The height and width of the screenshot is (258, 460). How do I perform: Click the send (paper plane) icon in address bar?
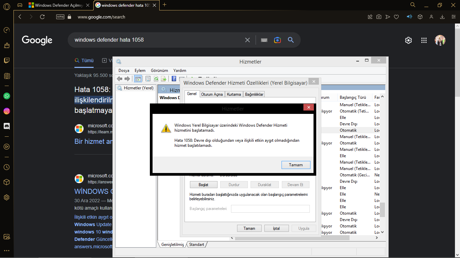(388, 17)
